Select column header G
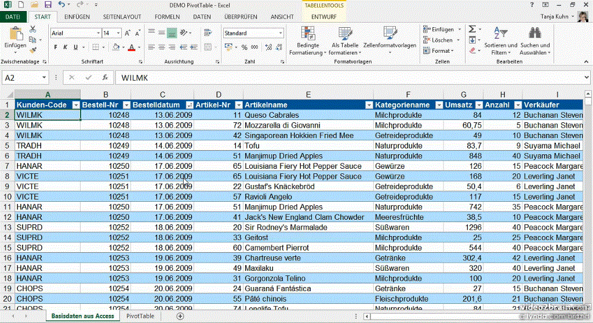 coord(463,95)
